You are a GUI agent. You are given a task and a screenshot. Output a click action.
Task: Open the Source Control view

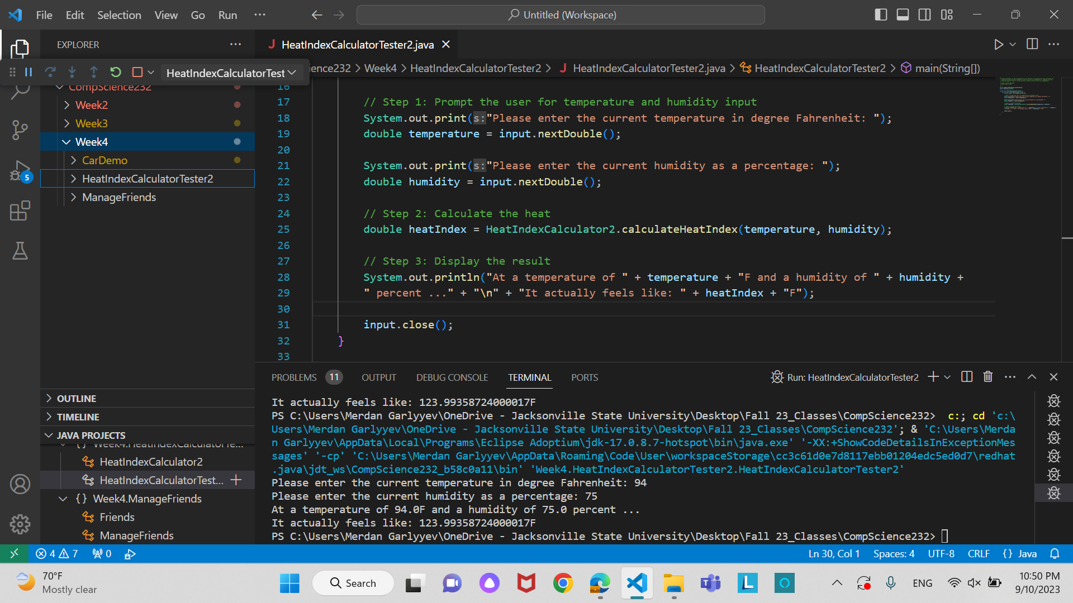[20, 130]
